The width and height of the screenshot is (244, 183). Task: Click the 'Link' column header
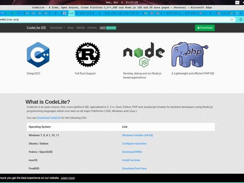click(125, 127)
